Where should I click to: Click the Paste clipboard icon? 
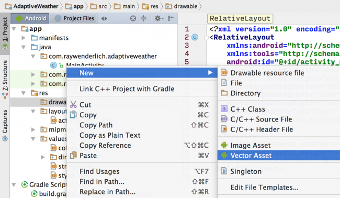(73, 155)
